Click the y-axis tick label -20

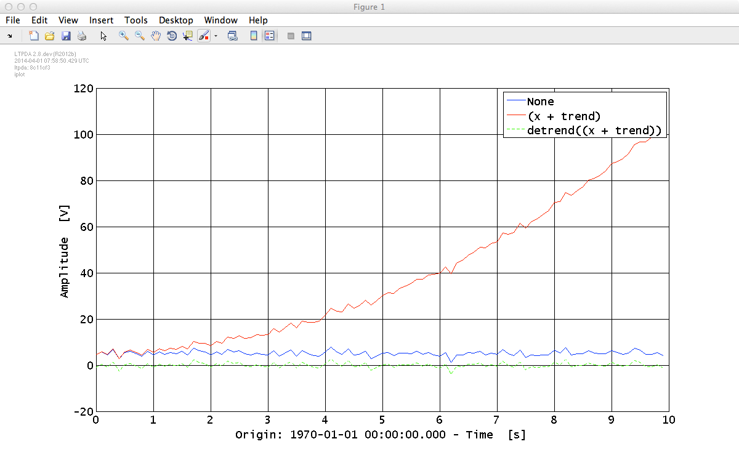click(83, 412)
